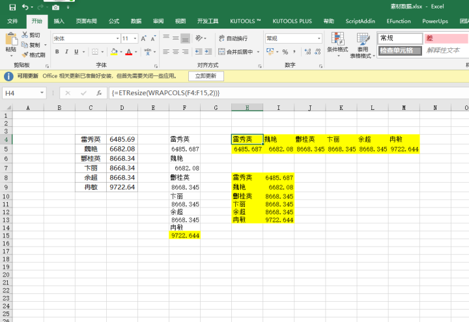Switch to the 插入 (Insert) tab

(x=59, y=21)
